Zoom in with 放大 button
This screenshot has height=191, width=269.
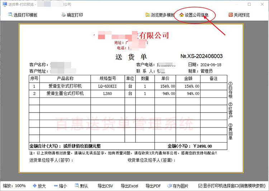pos(39,186)
